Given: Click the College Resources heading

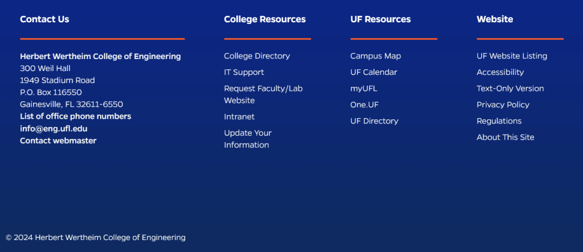Looking at the screenshot, I should point(265,19).
